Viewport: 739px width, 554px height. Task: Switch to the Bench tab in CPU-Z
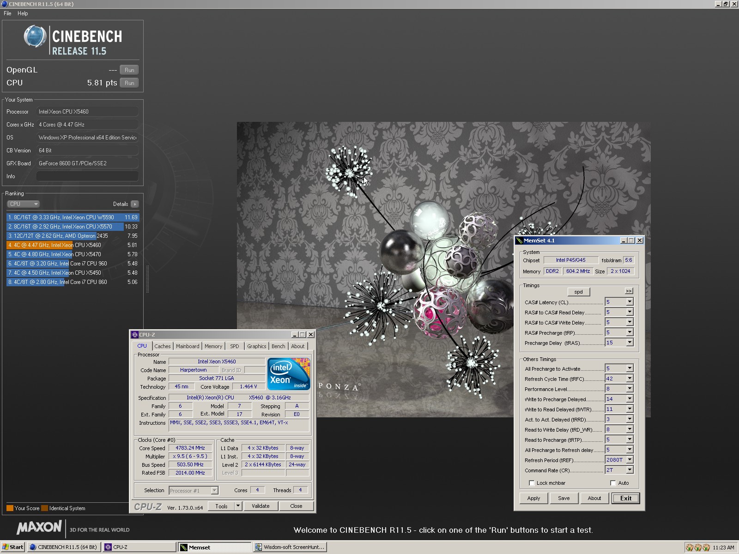279,346
